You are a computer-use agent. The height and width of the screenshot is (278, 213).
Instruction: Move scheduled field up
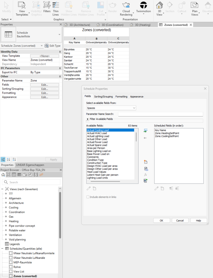pyautogui.click(x=171, y=188)
